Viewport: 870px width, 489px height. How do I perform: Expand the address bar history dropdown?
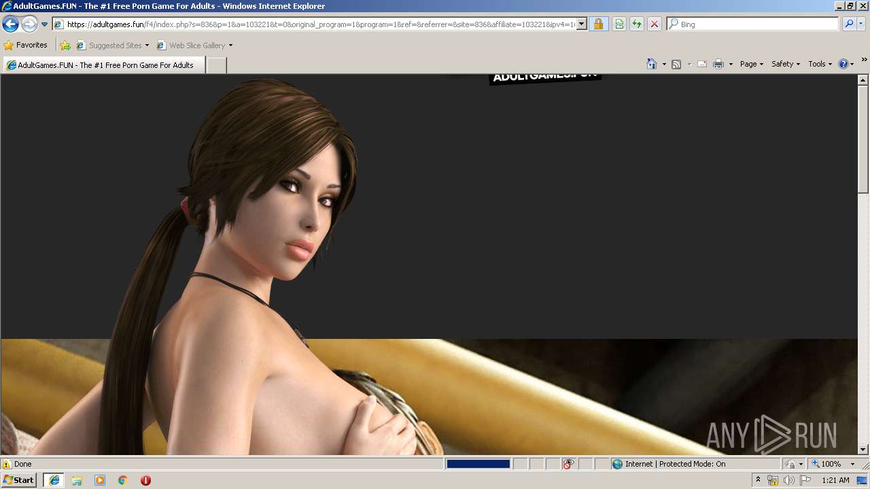pyautogui.click(x=582, y=24)
